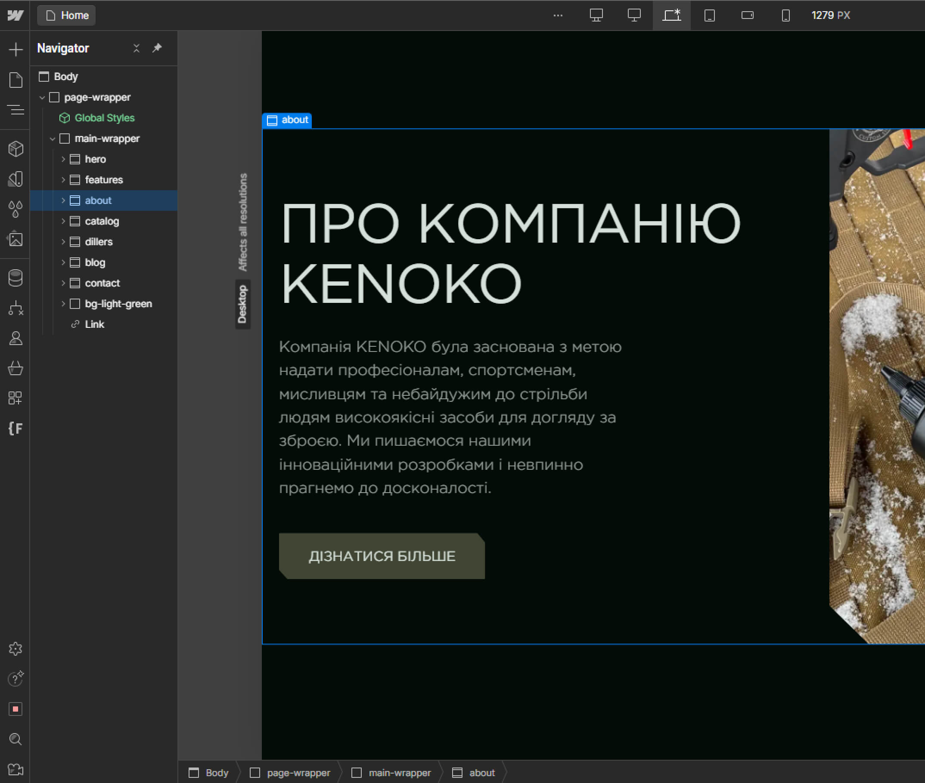
Task: Open the Ecommerce basket icon
Action: pos(16,368)
